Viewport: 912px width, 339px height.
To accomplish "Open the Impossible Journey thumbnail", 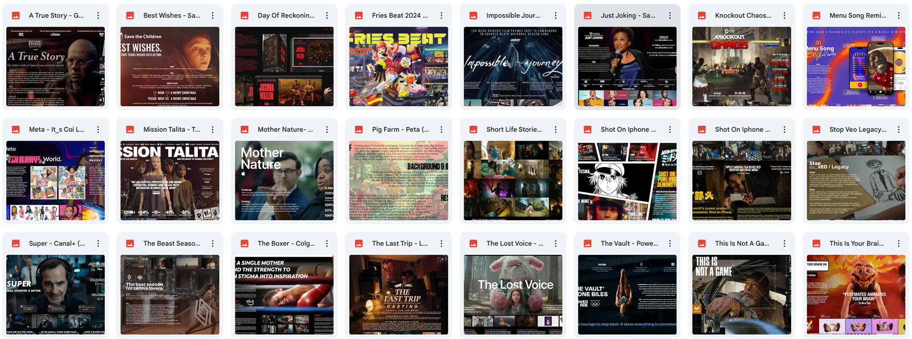I will coord(513,67).
